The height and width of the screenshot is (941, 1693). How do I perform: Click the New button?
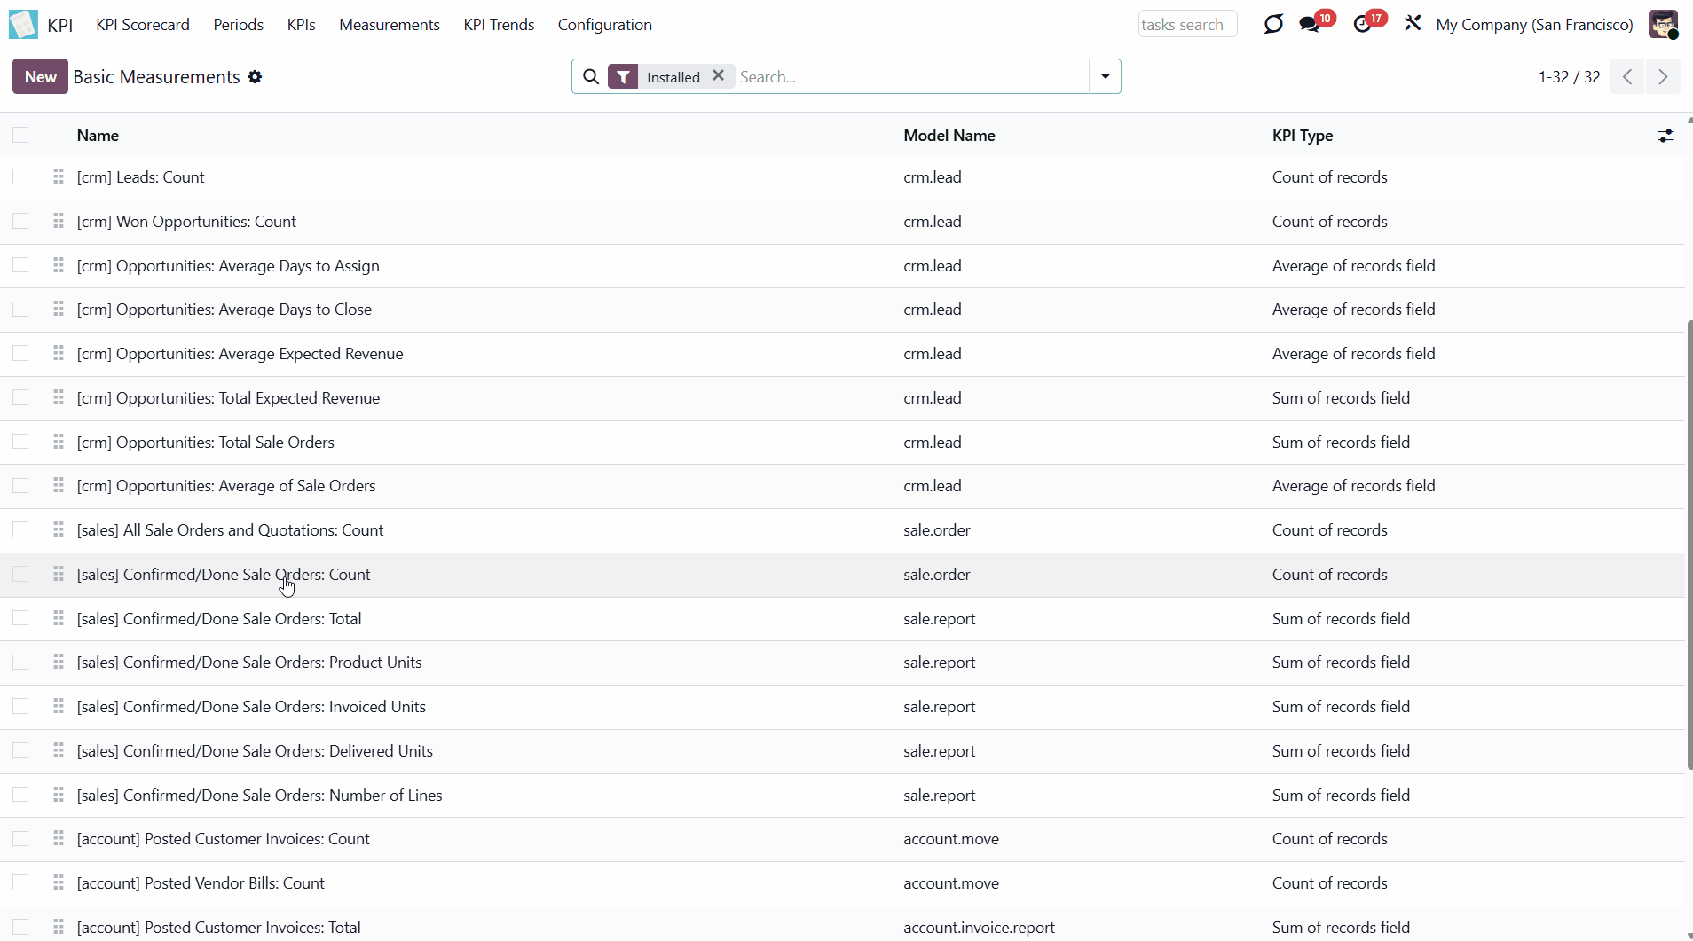40,77
